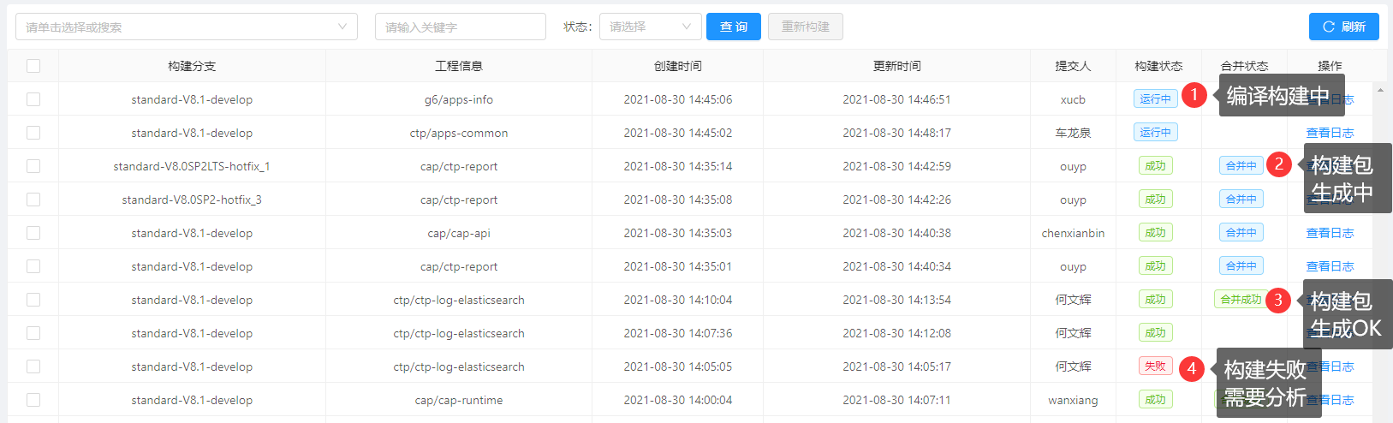Click the 运行中 tag in the g6/apps-info row

pos(1155,99)
